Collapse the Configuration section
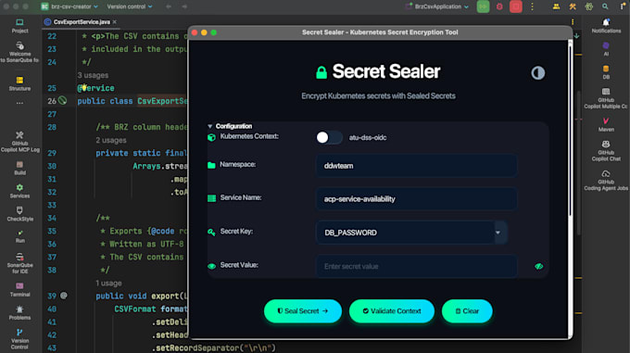 click(209, 126)
